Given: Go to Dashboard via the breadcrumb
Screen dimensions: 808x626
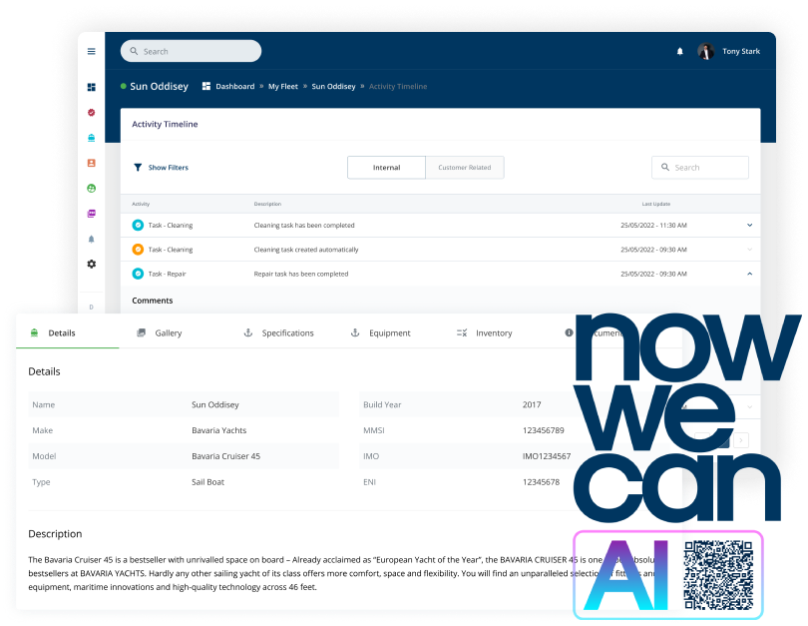Looking at the screenshot, I should click(235, 86).
